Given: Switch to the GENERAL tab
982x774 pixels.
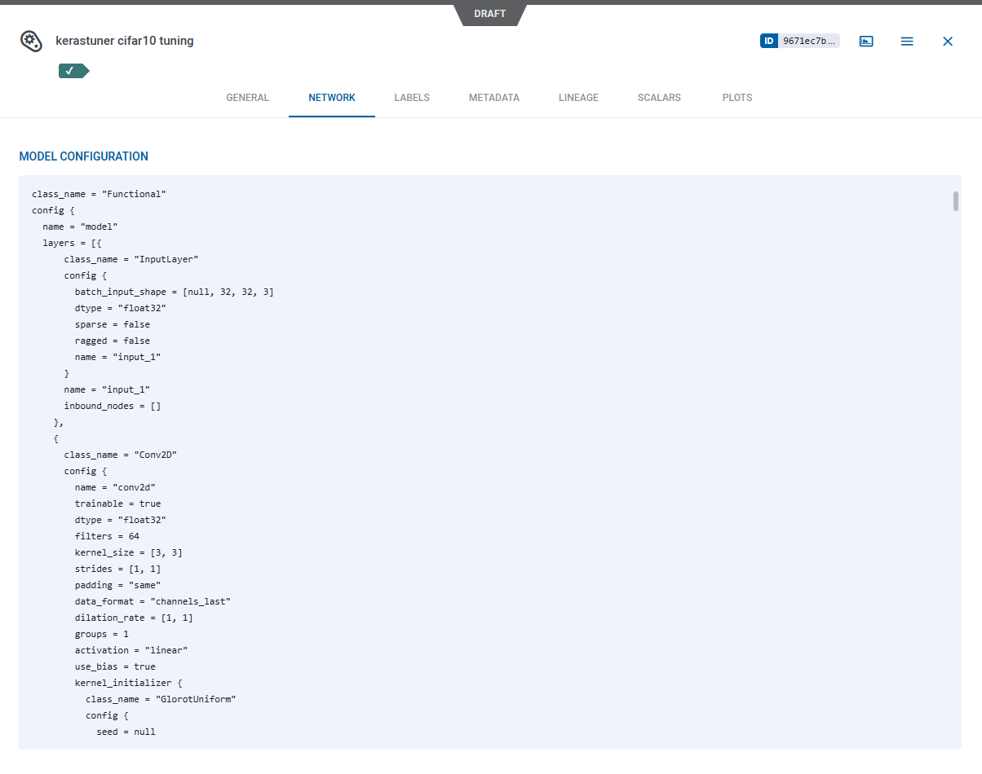Looking at the screenshot, I should (x=247, y=98).
